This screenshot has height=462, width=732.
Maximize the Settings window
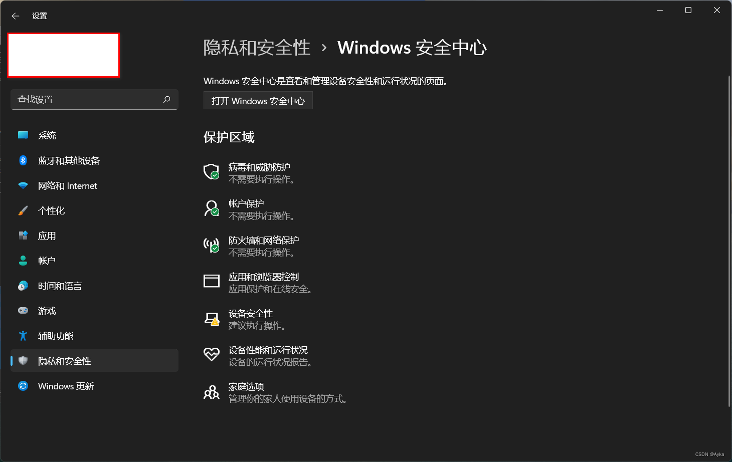point(688,10)
